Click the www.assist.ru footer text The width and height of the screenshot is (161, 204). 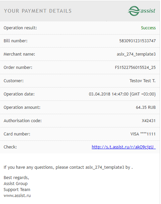[17, 196]
